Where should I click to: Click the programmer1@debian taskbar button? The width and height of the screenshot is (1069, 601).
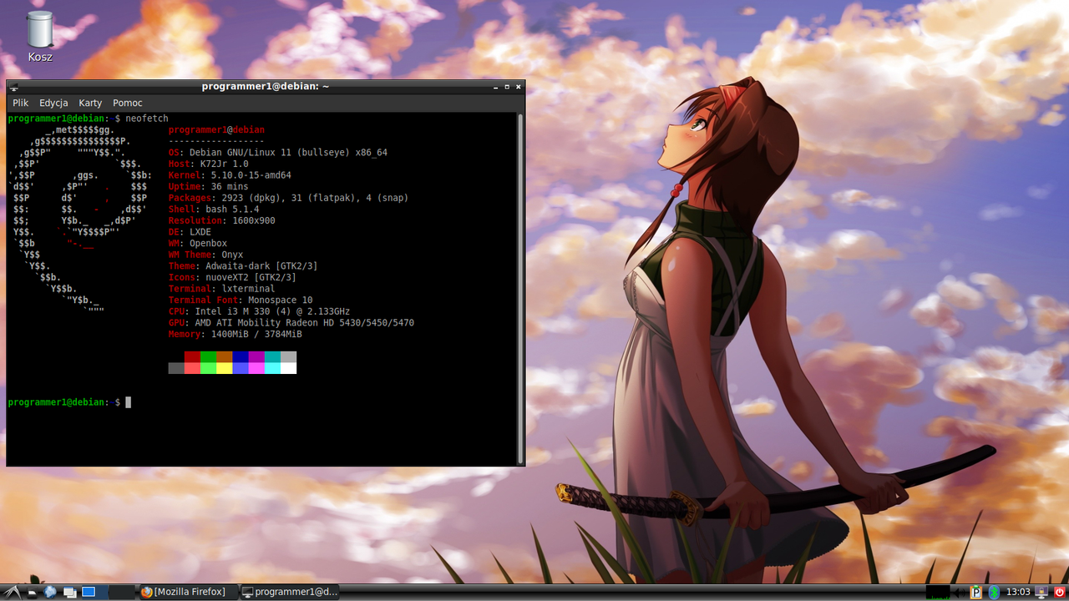290,592
